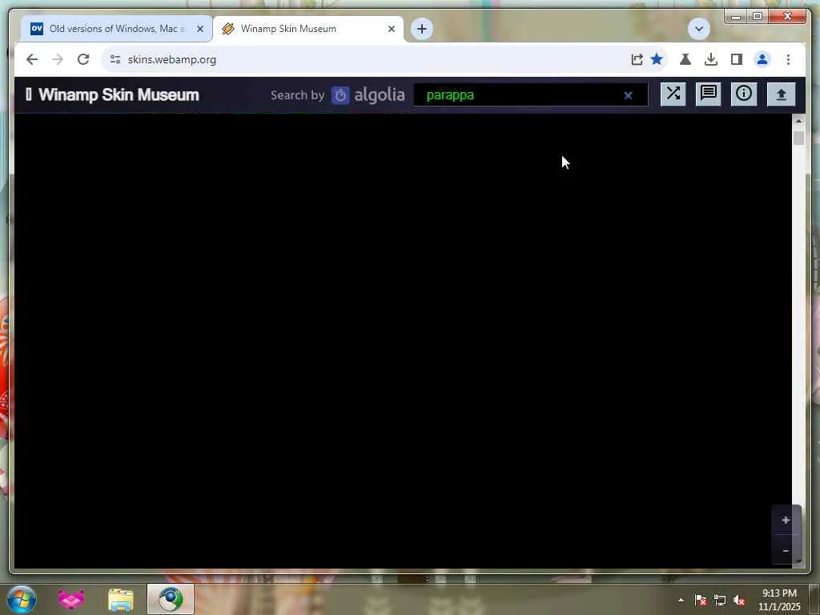
Task: Click the small icon before the museum title
Action: click(x=29, y=94)
